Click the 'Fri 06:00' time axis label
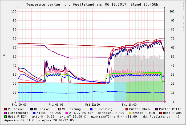Image resolution: width=186 pixels, height=125 pixels. [56, 105]
